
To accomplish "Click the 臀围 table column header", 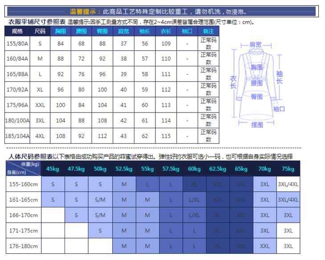I will pyautogui.click(x=102, y=31).
